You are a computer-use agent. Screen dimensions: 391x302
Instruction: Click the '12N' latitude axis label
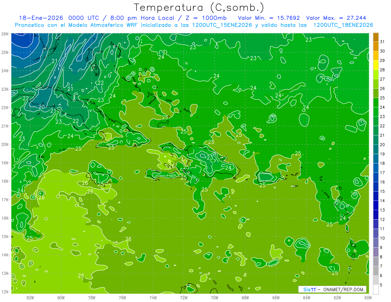click(5, 292)
